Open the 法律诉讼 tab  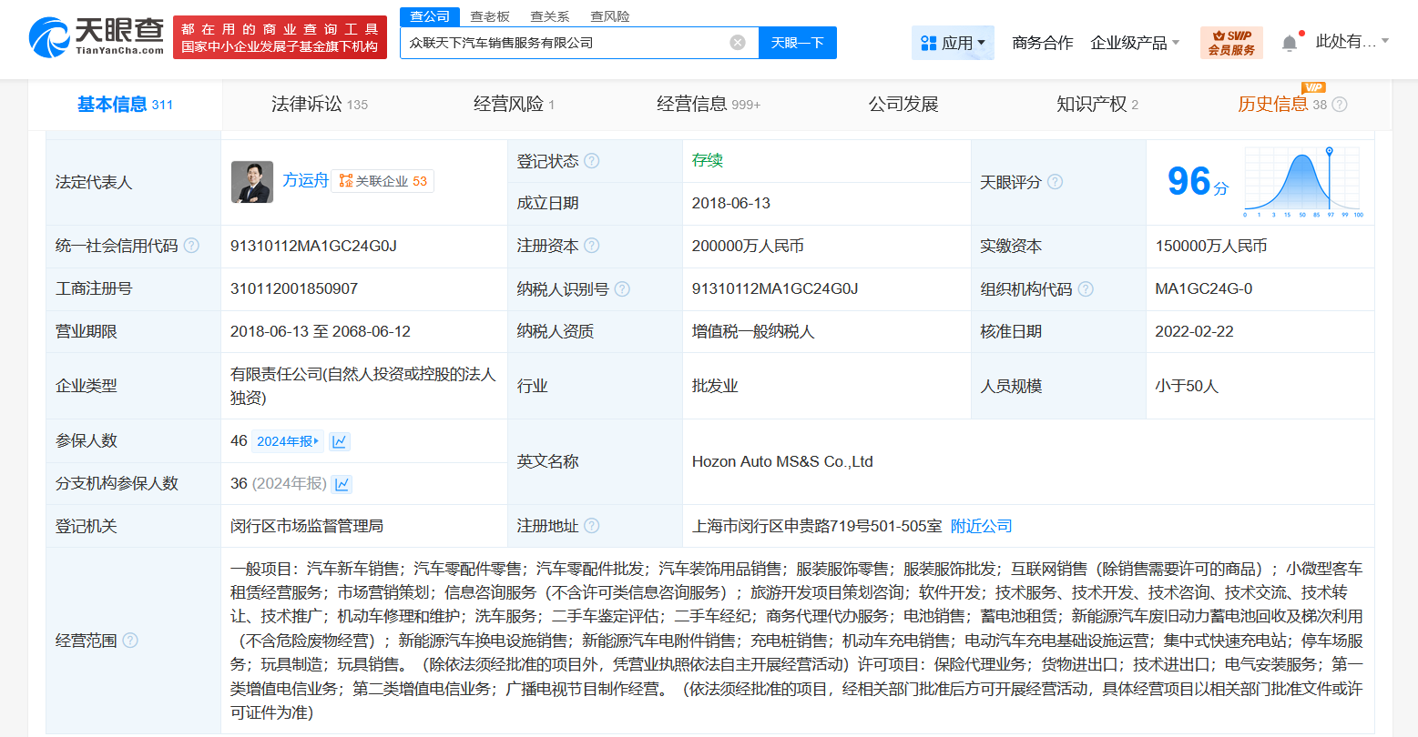[320, 105]
